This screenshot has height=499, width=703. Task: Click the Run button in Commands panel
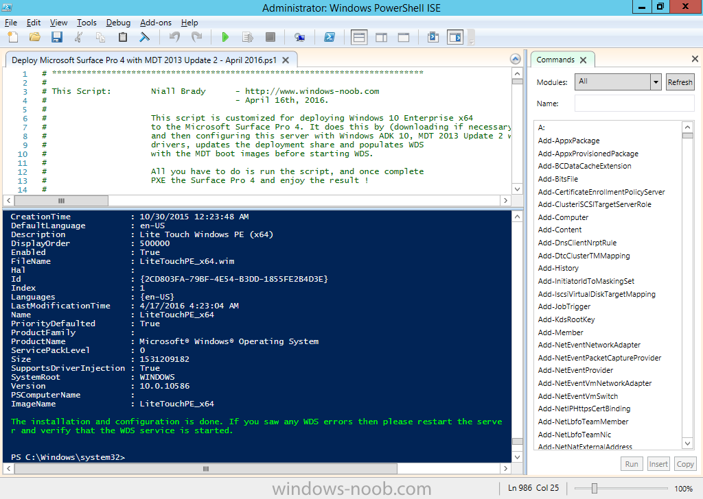pos(632,464)
